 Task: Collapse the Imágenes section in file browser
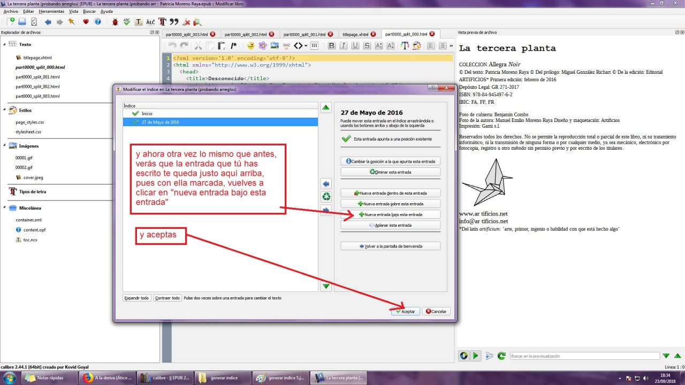(x=5, y=146)
